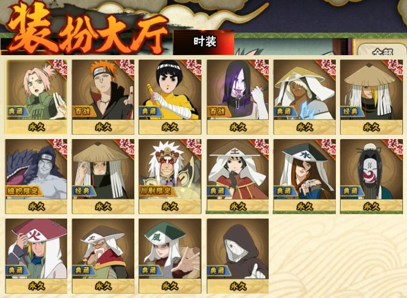Pick the masked black-haired costume card
The width and height of the screenshot is (407, 298).
(372, 176)
